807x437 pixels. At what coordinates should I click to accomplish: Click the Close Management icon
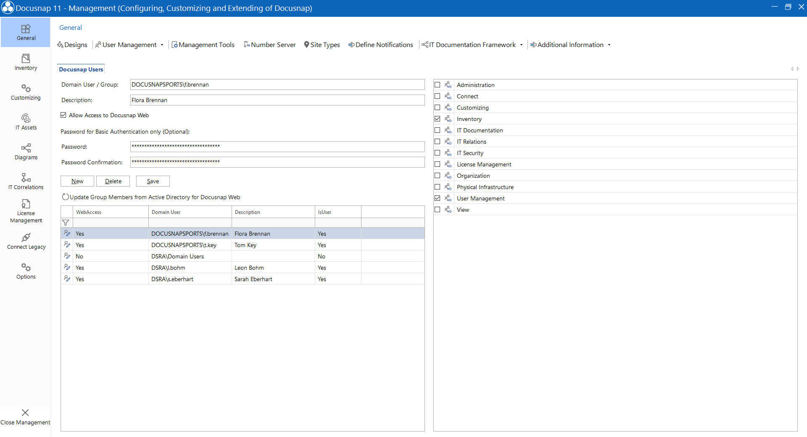(x=26, y=416)
